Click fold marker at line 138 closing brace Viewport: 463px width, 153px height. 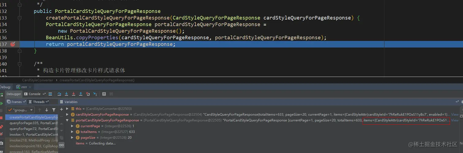click(x=20, y=51)
